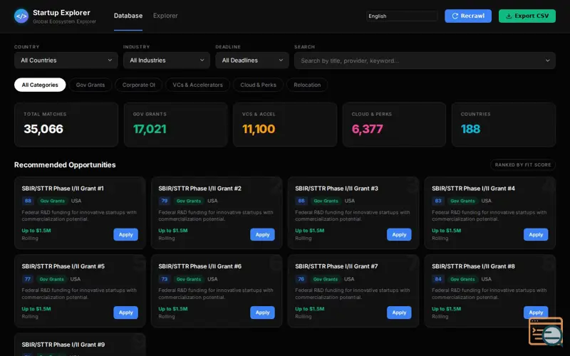Open the floating browser search widget icon
This screenshot has width=570, height=356.
pos(546,331)
